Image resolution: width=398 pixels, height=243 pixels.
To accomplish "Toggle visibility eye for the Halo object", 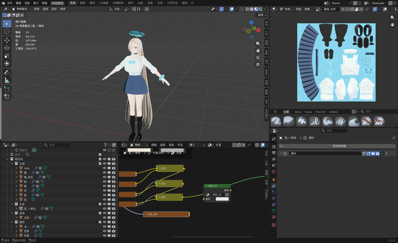I will click(x=105, y=168).
